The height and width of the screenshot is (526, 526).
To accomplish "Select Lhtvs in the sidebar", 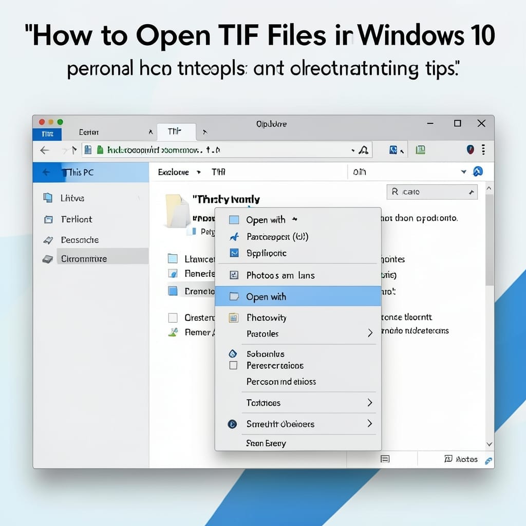I will click(72, 198).
